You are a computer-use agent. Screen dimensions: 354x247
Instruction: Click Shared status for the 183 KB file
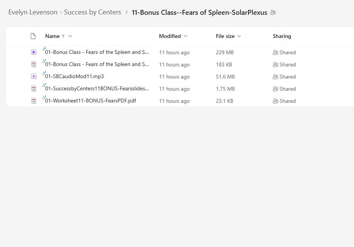(x=287, y=65)
